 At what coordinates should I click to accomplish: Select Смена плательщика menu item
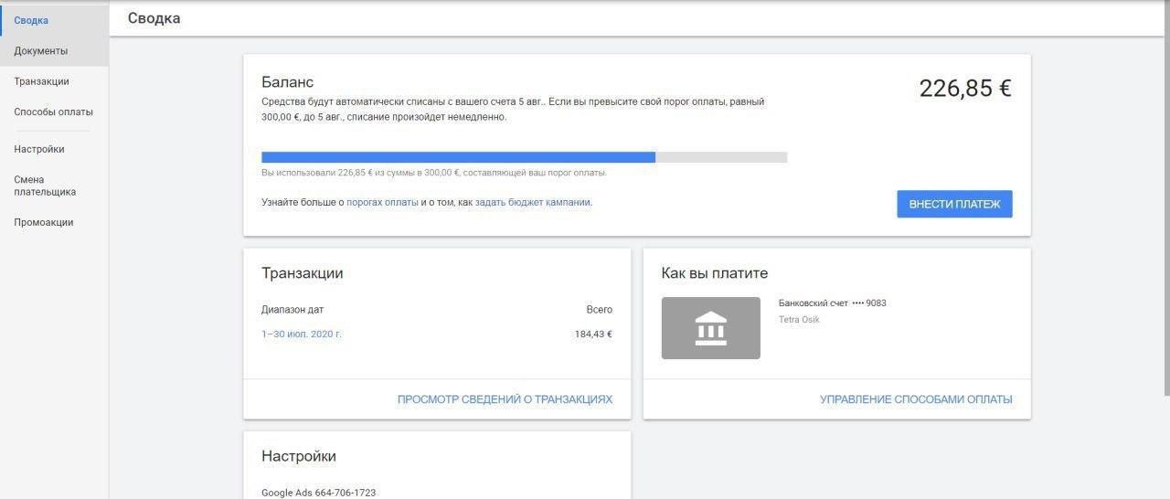pyautogui.click(x=55, y=186)
